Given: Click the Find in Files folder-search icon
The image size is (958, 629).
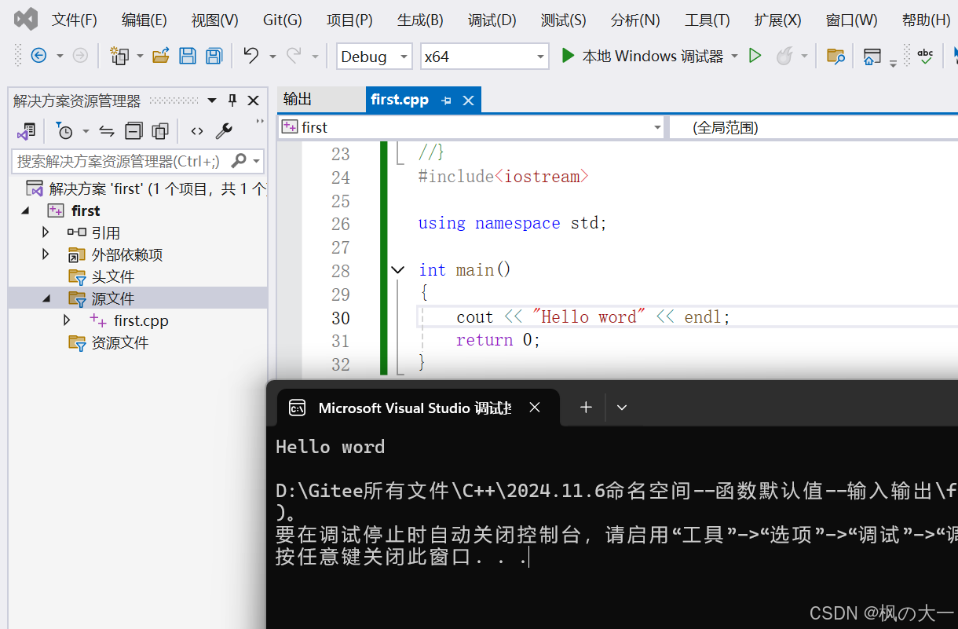Looking at the screenshot, I should [836, 56].
